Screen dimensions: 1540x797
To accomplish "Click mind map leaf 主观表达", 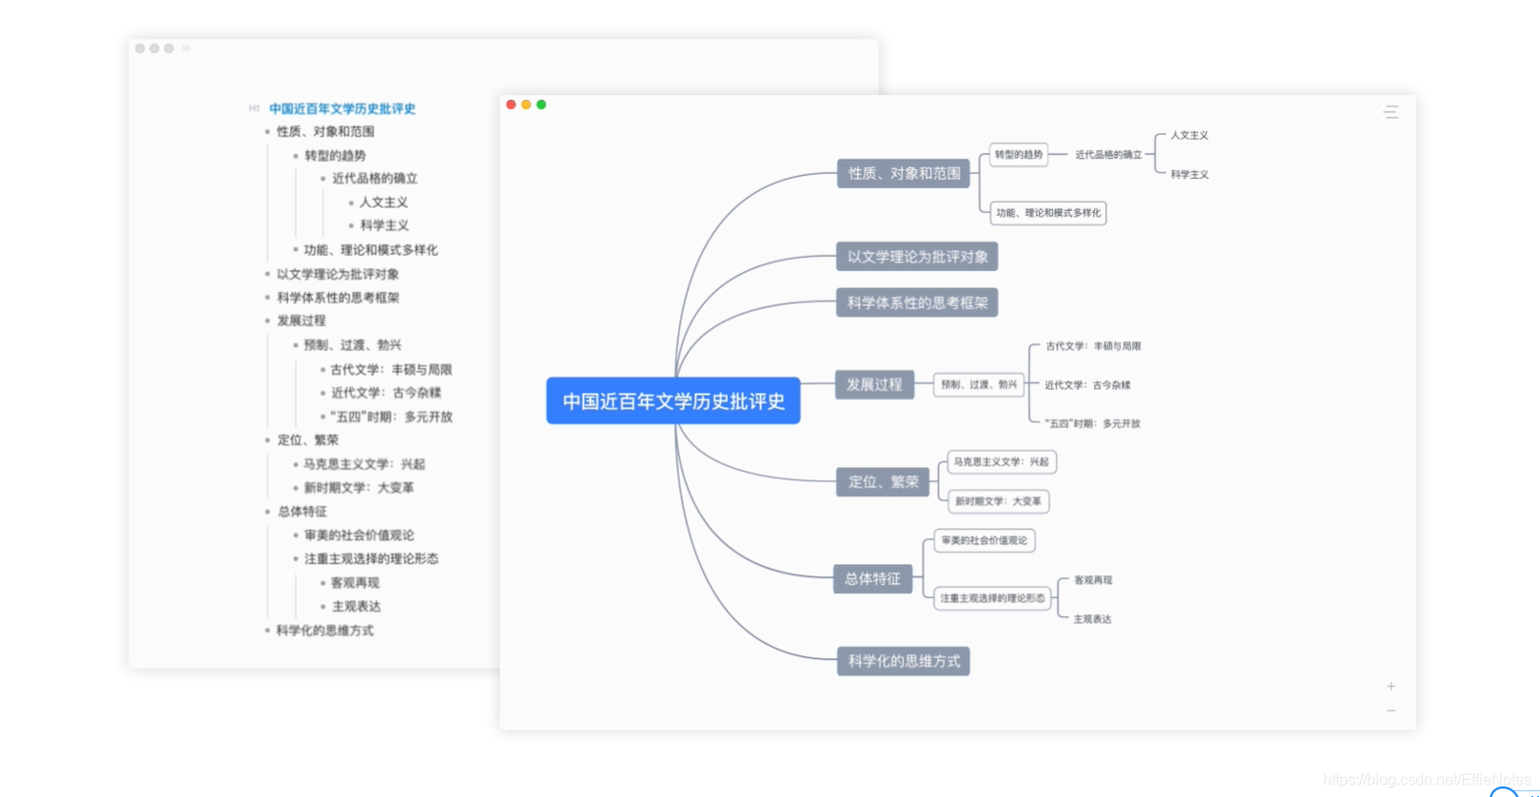I will (x=1092, y=619).
